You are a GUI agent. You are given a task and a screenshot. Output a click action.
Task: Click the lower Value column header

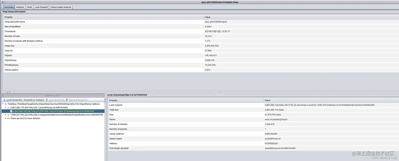pos(331,100)
